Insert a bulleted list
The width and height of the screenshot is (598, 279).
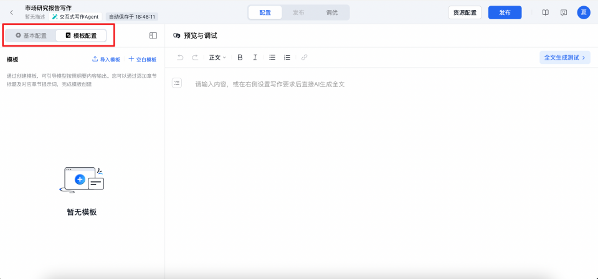point(272,57)
